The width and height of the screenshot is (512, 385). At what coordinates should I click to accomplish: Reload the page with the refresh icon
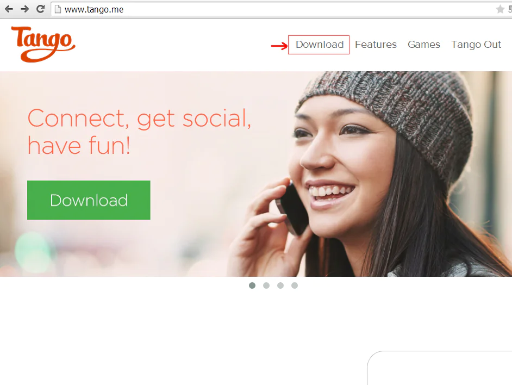click(x=40, y=9)
